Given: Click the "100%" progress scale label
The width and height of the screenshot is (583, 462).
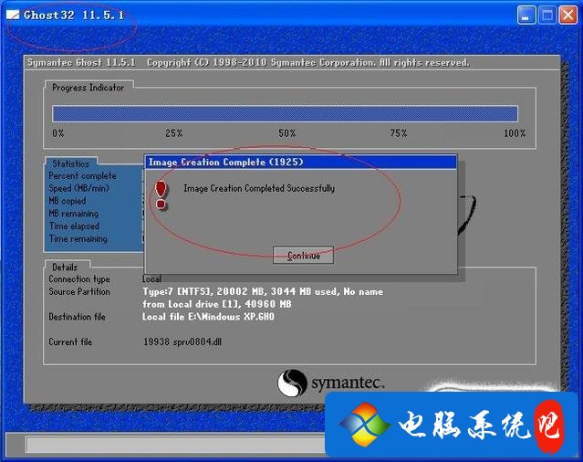Looking at the screenshot, I should pyautogui.click(x=515, y=133).
